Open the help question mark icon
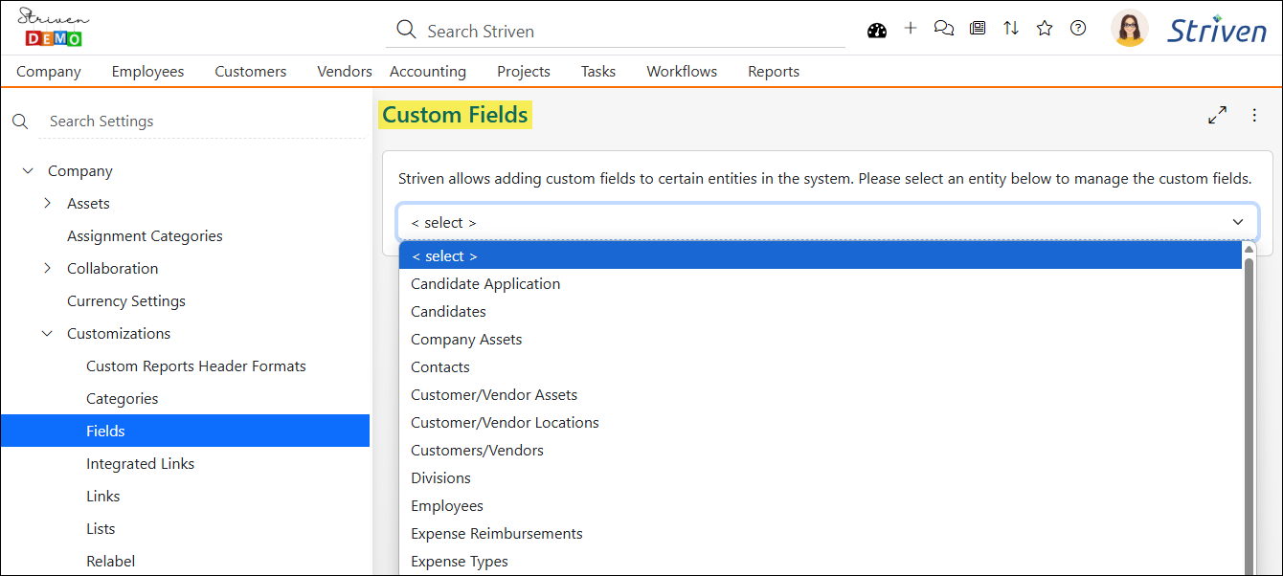The image size is (1283, 576). pos(1078,29)
